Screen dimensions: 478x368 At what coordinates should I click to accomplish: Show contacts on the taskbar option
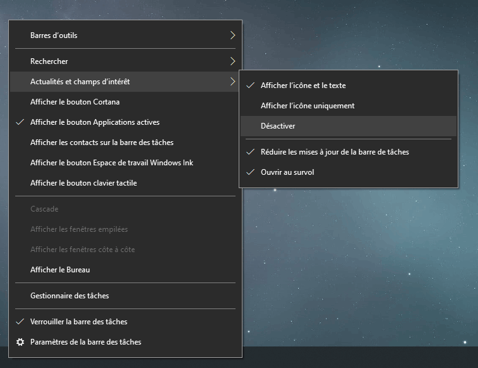pos(102,143)
